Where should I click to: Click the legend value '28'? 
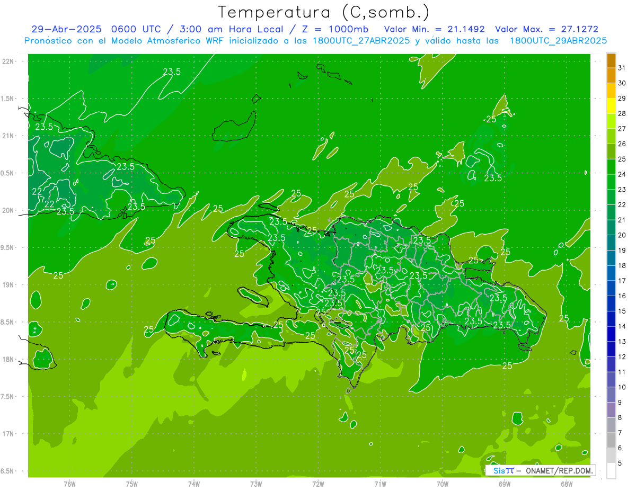pos(622,113)
